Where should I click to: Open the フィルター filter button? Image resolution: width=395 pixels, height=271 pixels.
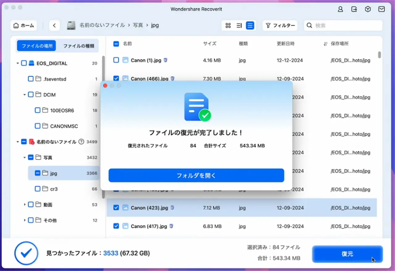click(x=280, y=26)
